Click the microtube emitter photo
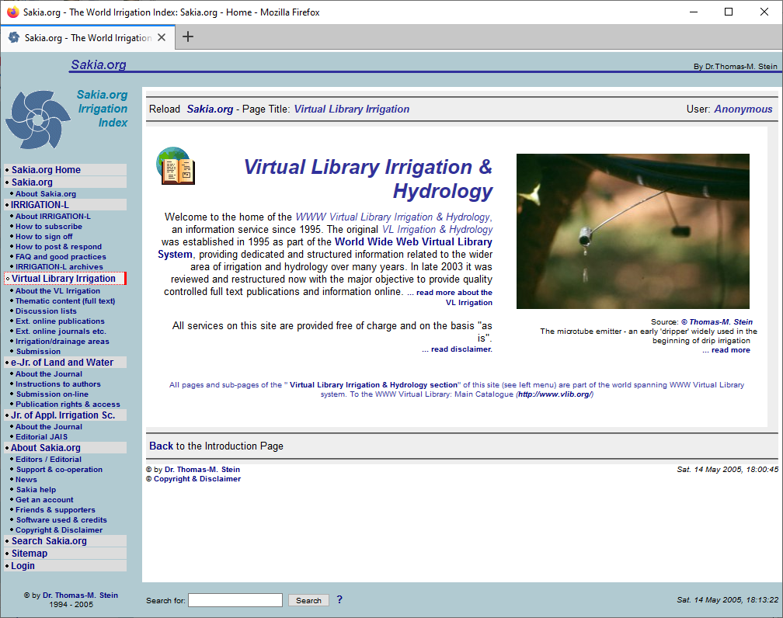Viewport: 783px width, 618px height. [x=632, y=231]
